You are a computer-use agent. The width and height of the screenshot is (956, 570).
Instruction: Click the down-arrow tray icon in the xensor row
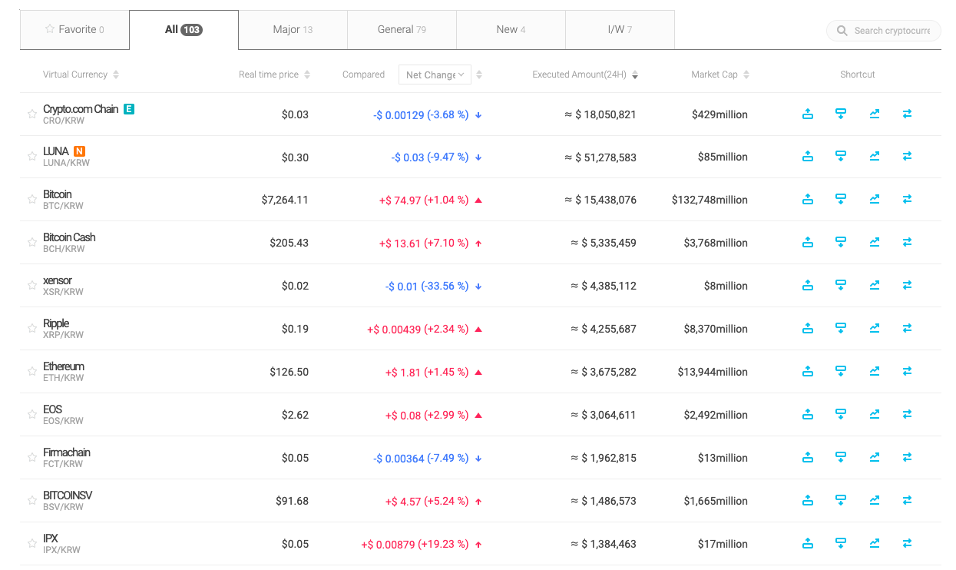tap(841, 285)
